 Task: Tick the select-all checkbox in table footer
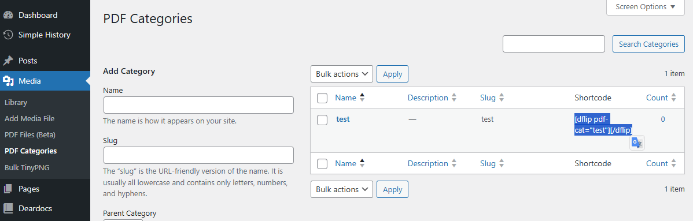click(x=322, y=164)
